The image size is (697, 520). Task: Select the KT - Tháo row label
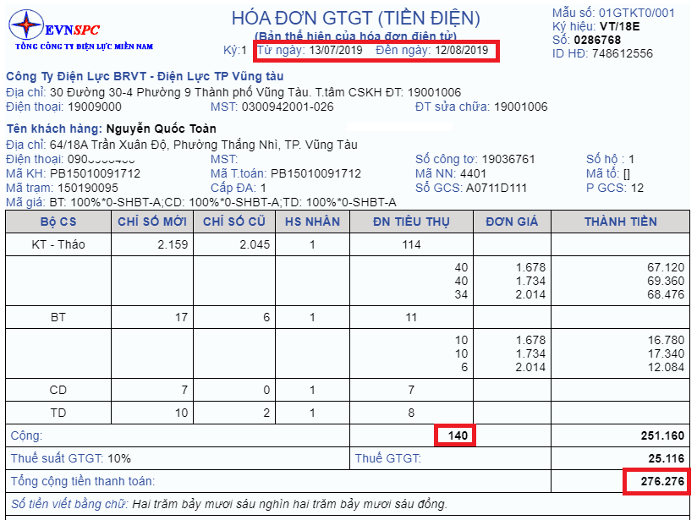pos(58,244)
